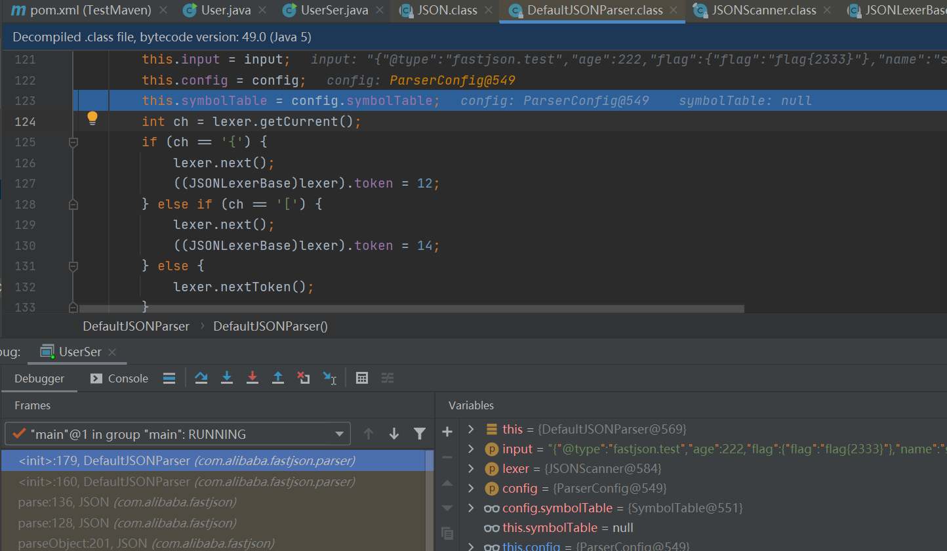
Task: Close the pom.xml editor tab
Action: [x=163, y=10]
